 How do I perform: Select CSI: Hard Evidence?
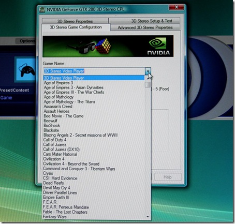coord(94,178)
